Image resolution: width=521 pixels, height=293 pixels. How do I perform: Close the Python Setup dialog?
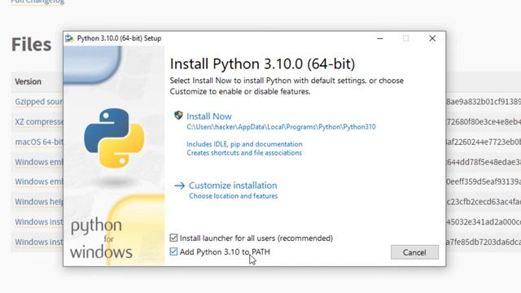[x=432, y=38]
